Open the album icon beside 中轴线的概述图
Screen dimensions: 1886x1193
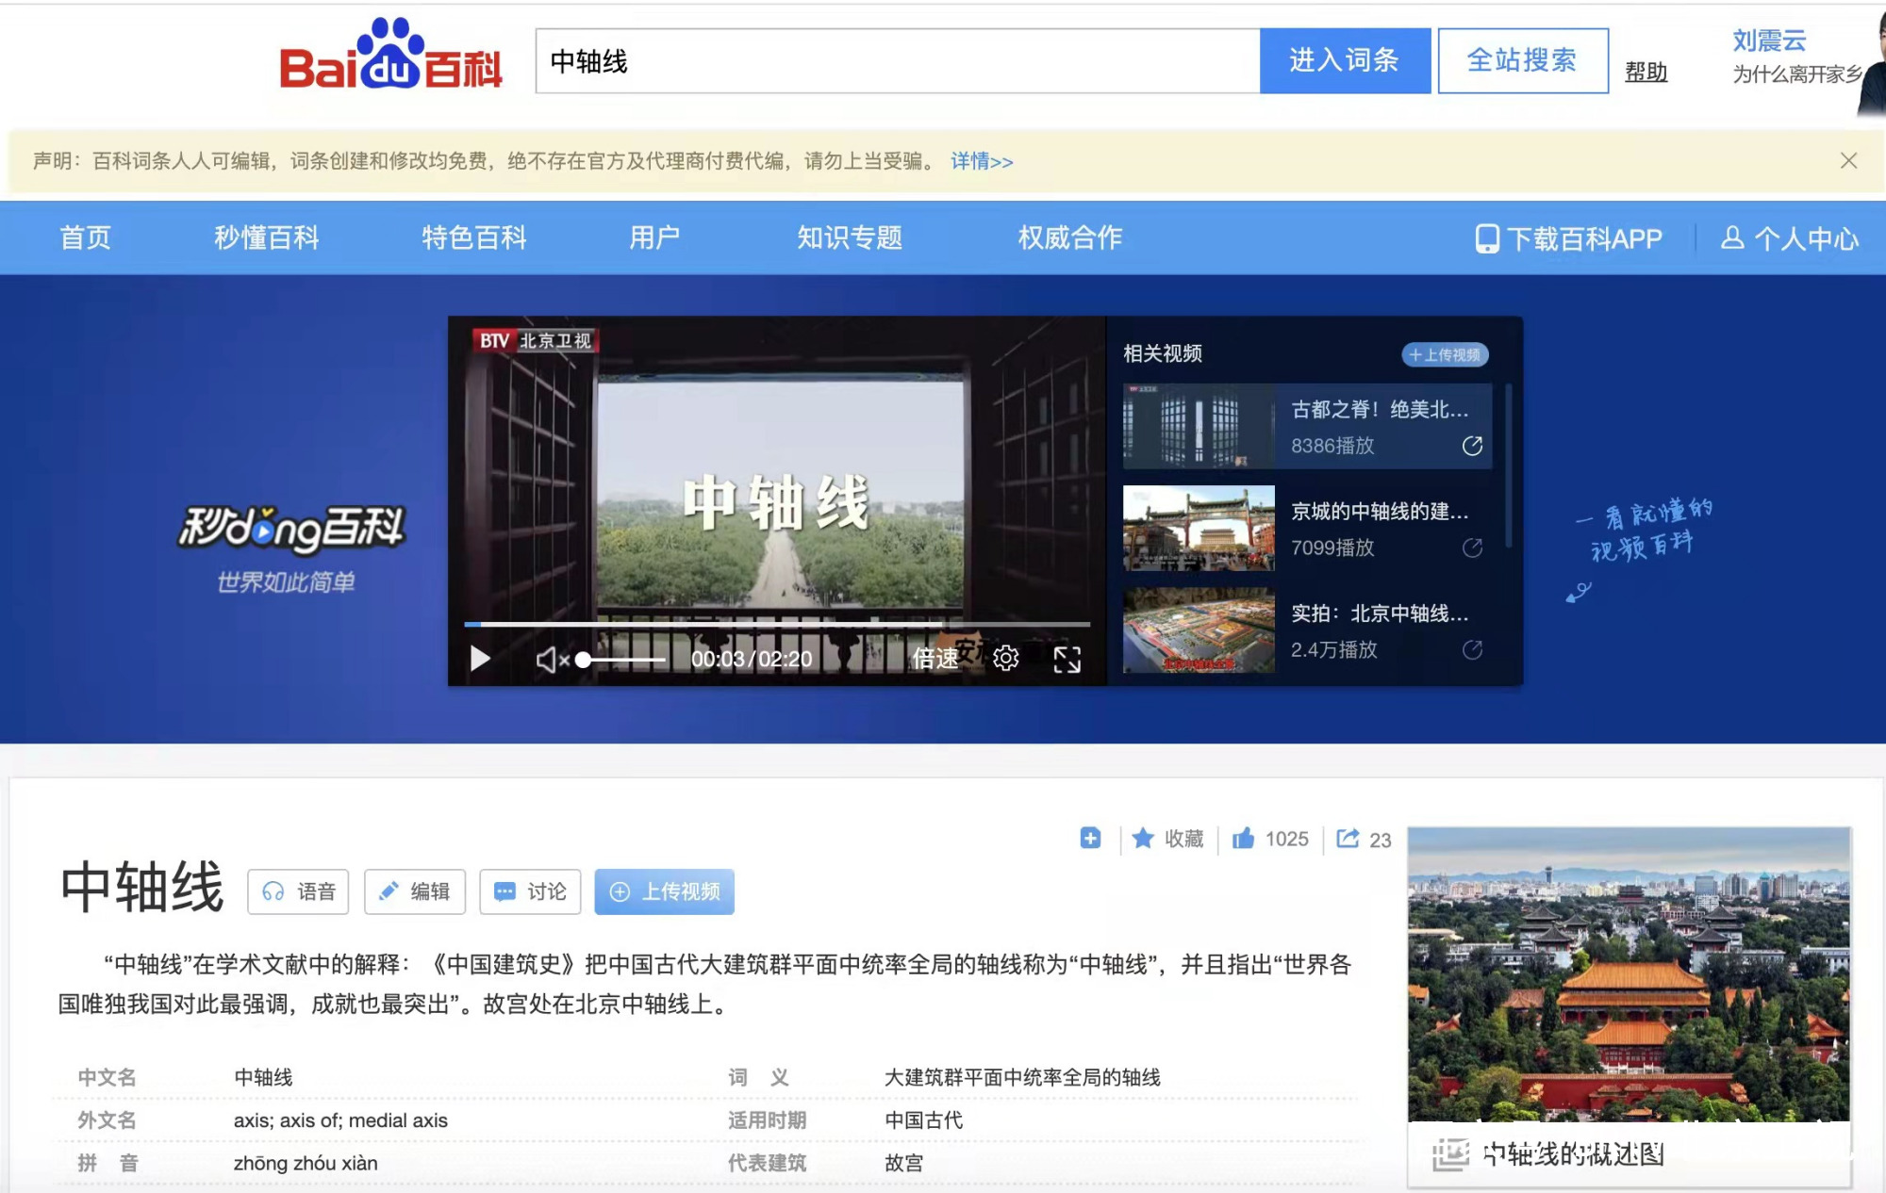pos(1450,1154)
